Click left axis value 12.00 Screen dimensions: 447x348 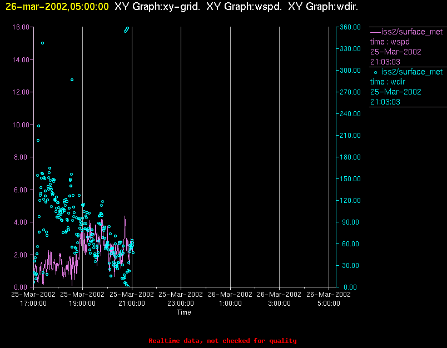[21, 92]
